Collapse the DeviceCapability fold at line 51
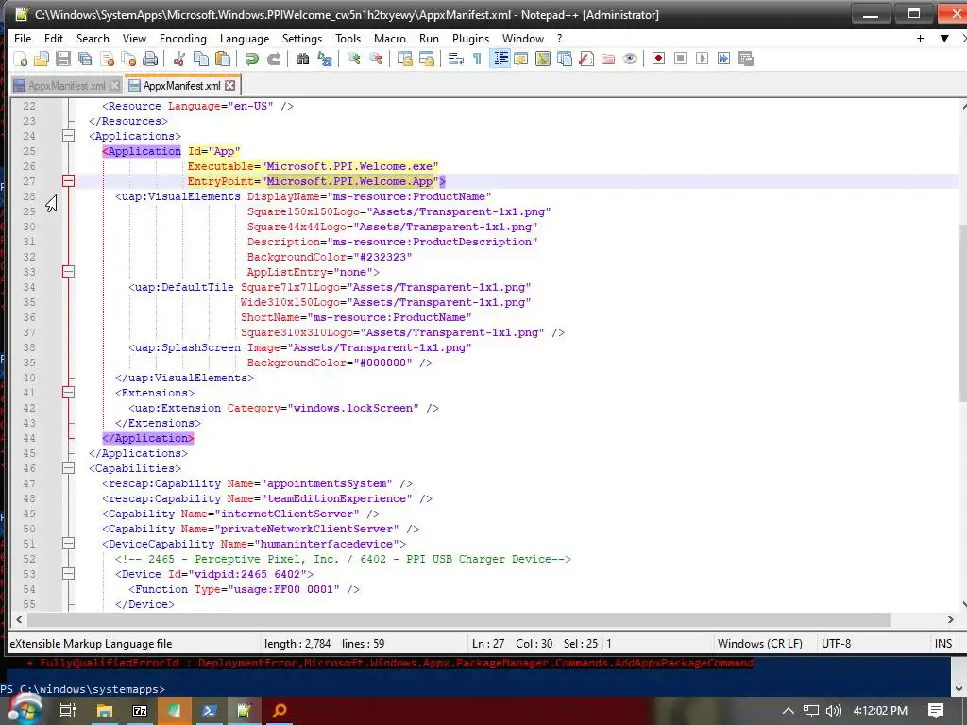 68,544
